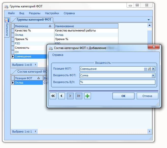Click the scroll right arrow at bottom
The height and width of the screenshot is (148, 167).
(x=149, y=131)
